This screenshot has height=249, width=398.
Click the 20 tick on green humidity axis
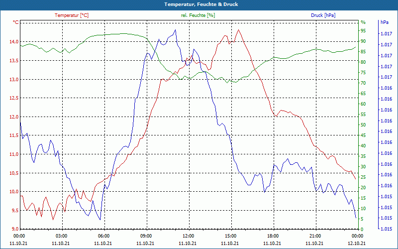363,188
